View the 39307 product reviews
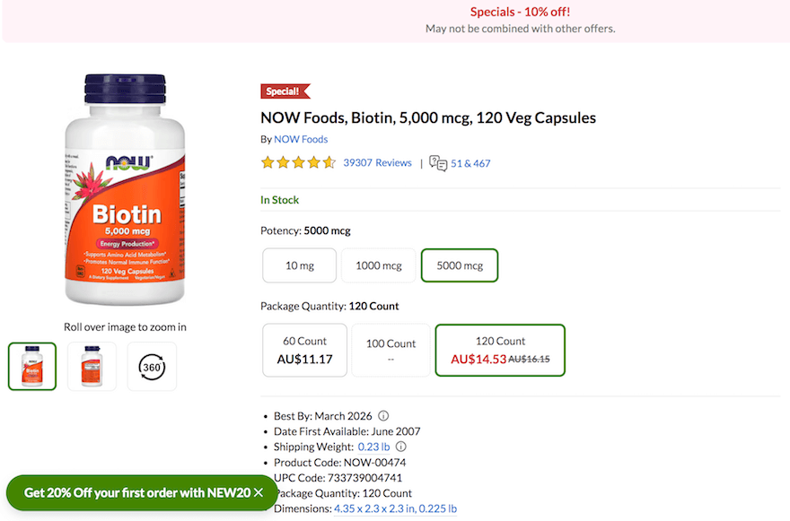The image size is (790, 521). point(378,162)
